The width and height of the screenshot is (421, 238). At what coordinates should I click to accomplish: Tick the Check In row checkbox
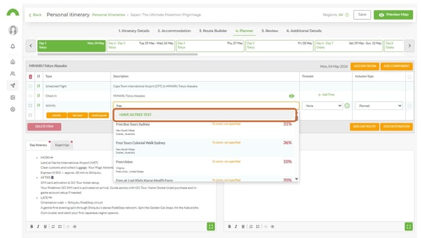coord(30,96)
